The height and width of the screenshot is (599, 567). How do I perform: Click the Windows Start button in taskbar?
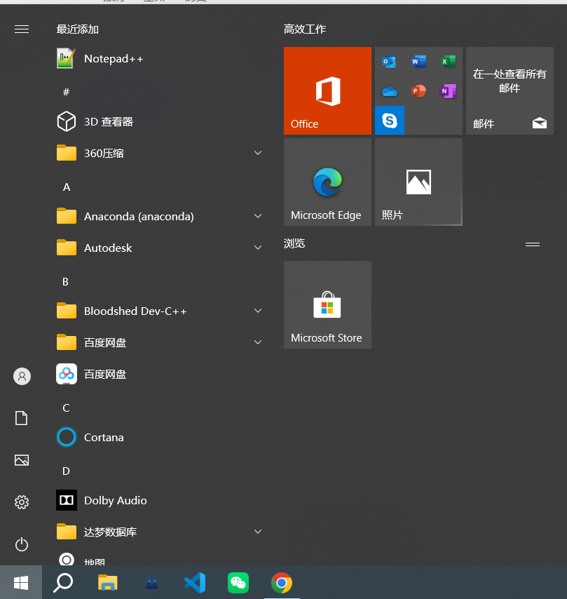coord(21,583)
